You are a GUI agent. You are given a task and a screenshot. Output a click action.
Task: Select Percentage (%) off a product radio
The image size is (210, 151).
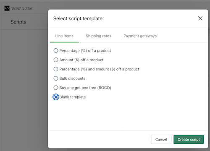(x=56, y=50)
